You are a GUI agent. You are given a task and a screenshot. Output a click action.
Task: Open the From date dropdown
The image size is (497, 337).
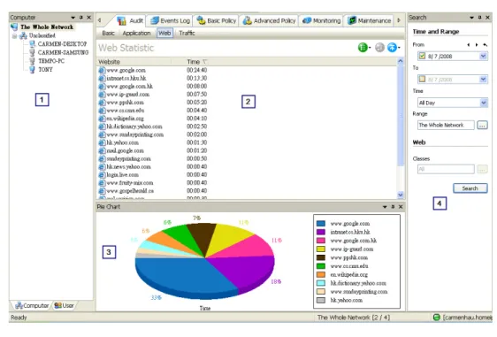(x=483, y=56)
